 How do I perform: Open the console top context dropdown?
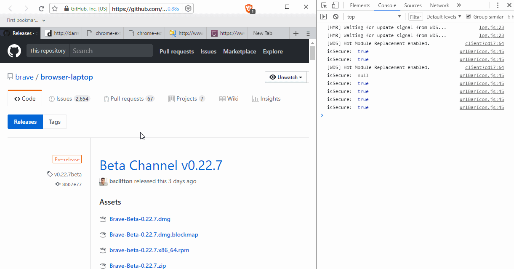[x=374, y=17]
